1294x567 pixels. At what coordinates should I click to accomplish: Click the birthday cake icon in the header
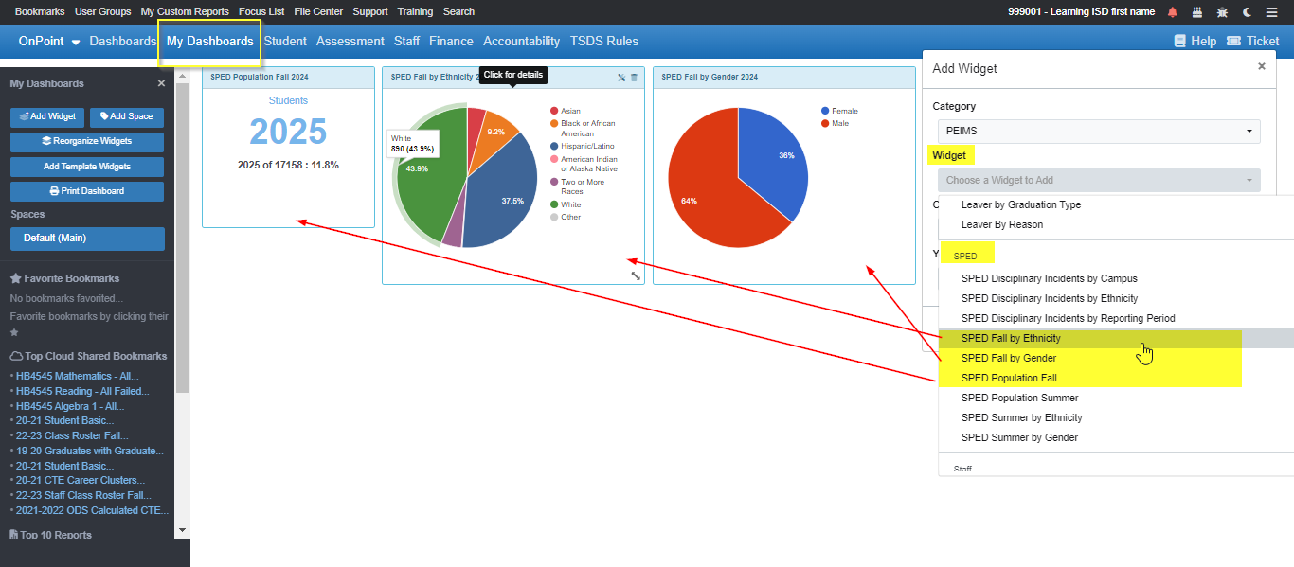(1196, 11)
